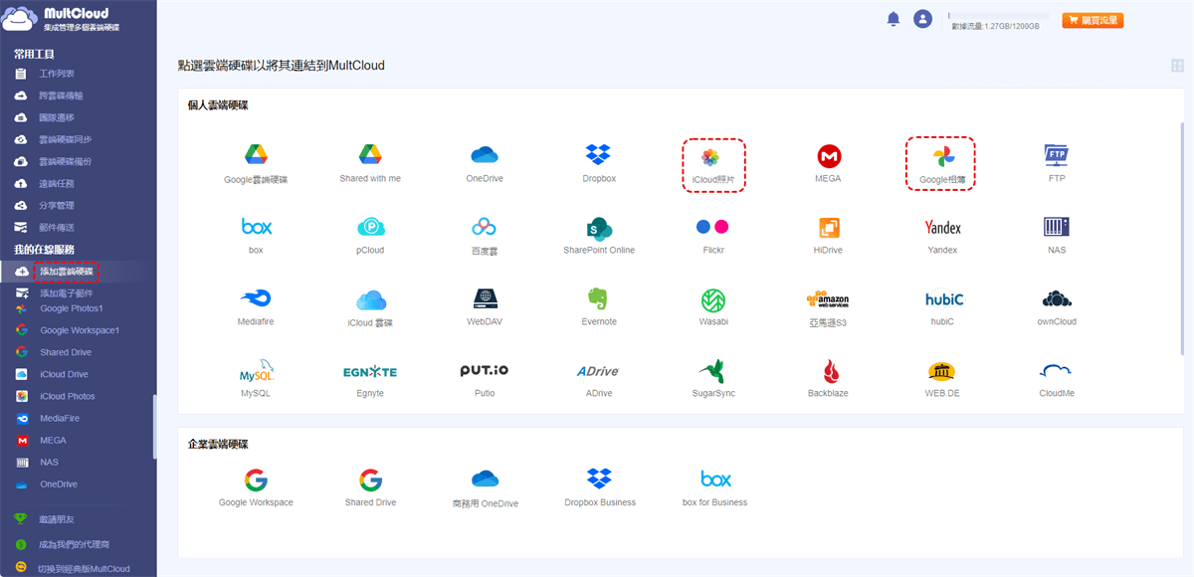Toggle the cloud list view layout icon
The image size is (1194, 577).
1177,66
